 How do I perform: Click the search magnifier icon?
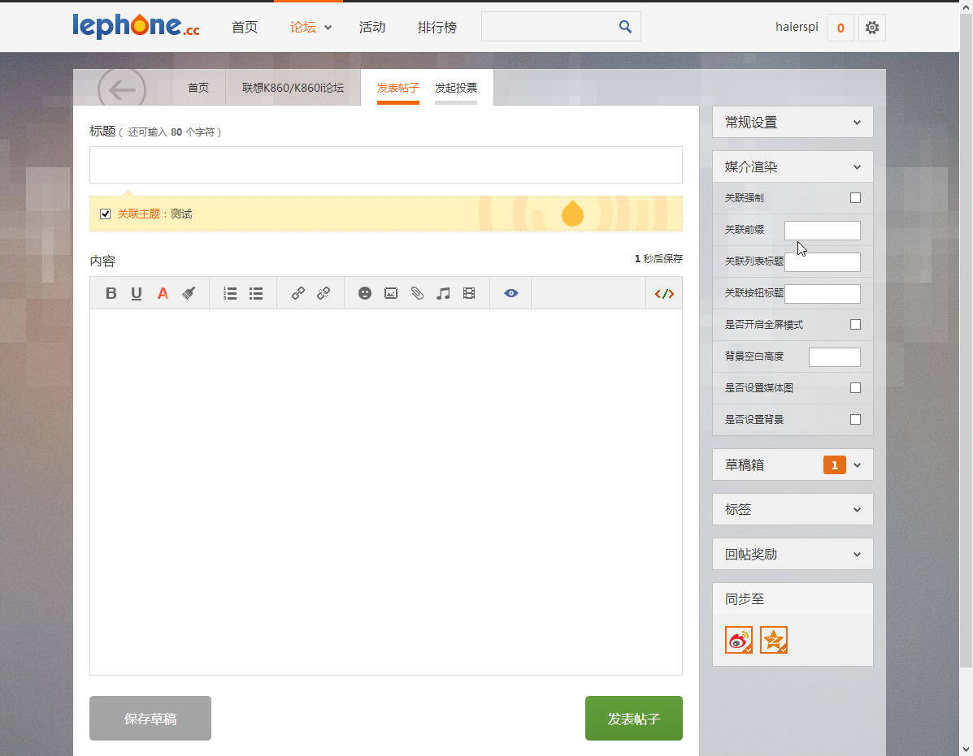coord(626,27)
